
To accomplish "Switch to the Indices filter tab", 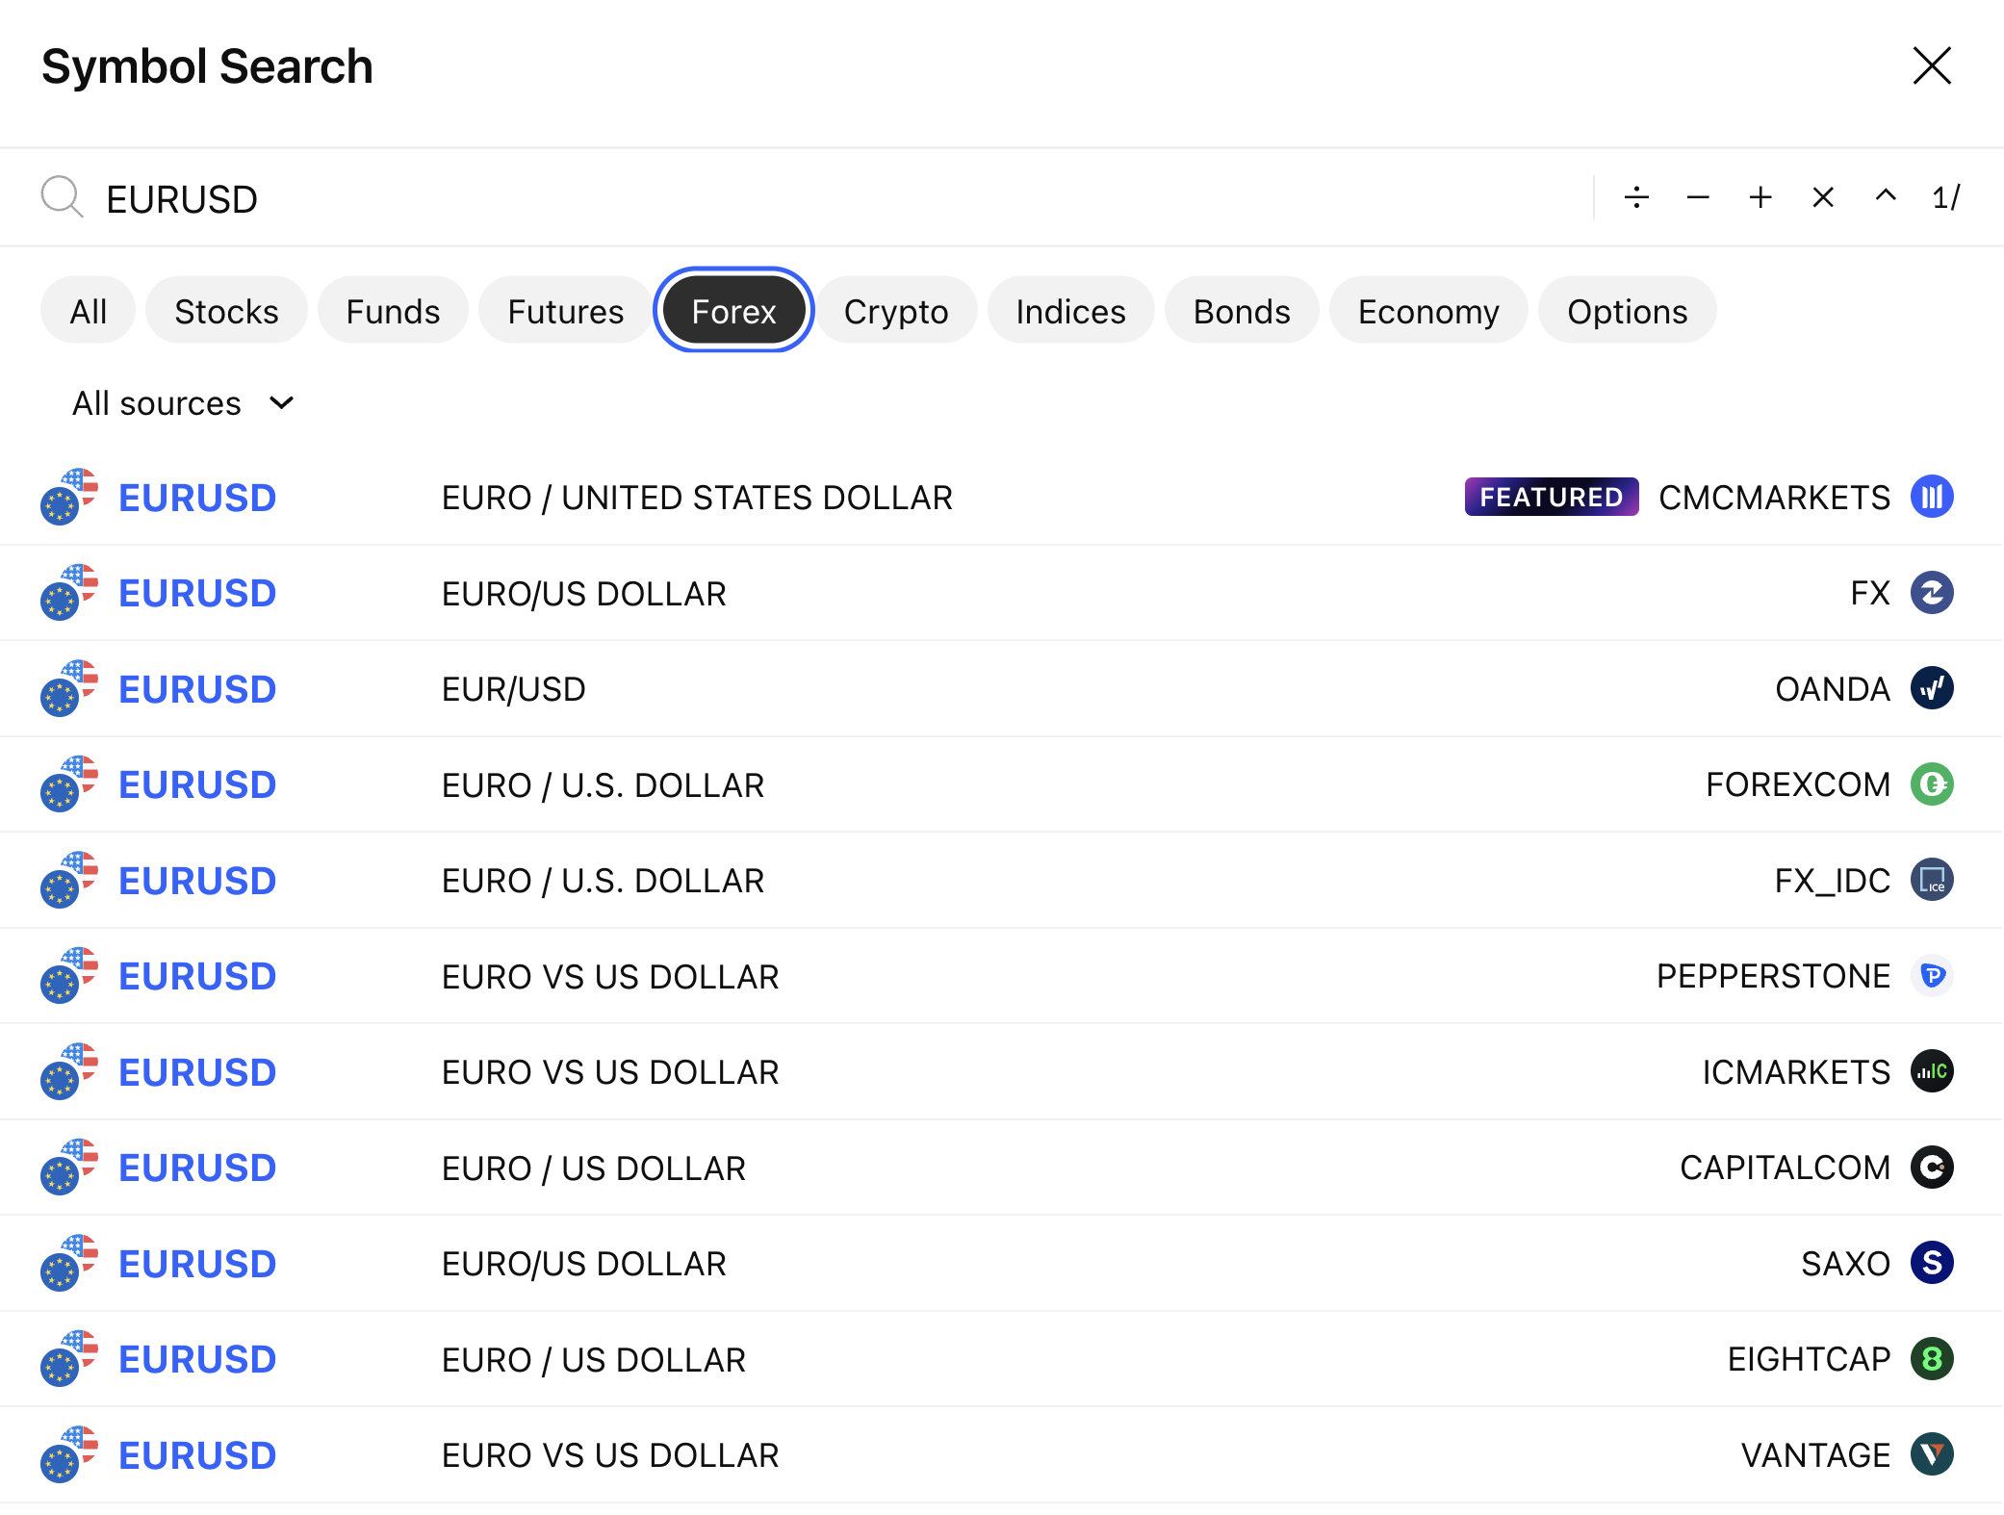I will 1070,311.
